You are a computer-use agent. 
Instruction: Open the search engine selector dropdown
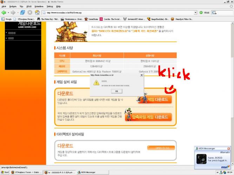click(214, 13)
